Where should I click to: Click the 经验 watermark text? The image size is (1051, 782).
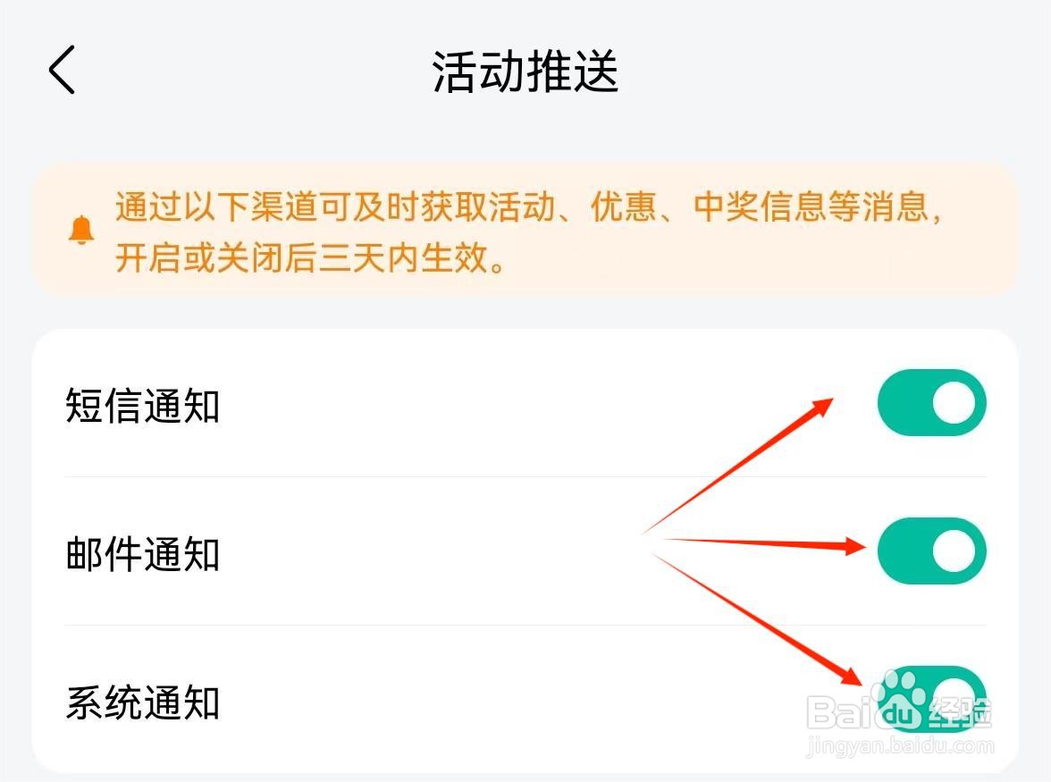coord(960,711)
